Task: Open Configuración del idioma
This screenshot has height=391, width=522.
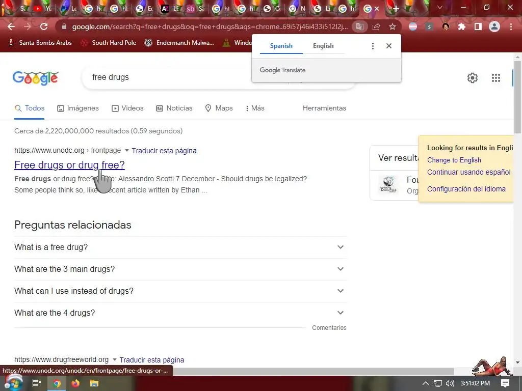Action: (x=466, y=189)
